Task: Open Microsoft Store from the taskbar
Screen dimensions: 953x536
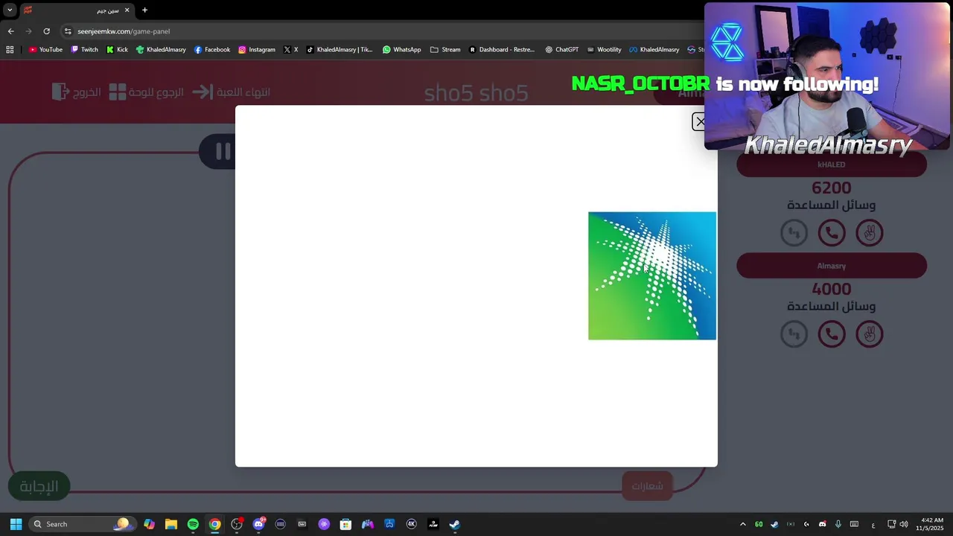Action: [x=345, y=524]
